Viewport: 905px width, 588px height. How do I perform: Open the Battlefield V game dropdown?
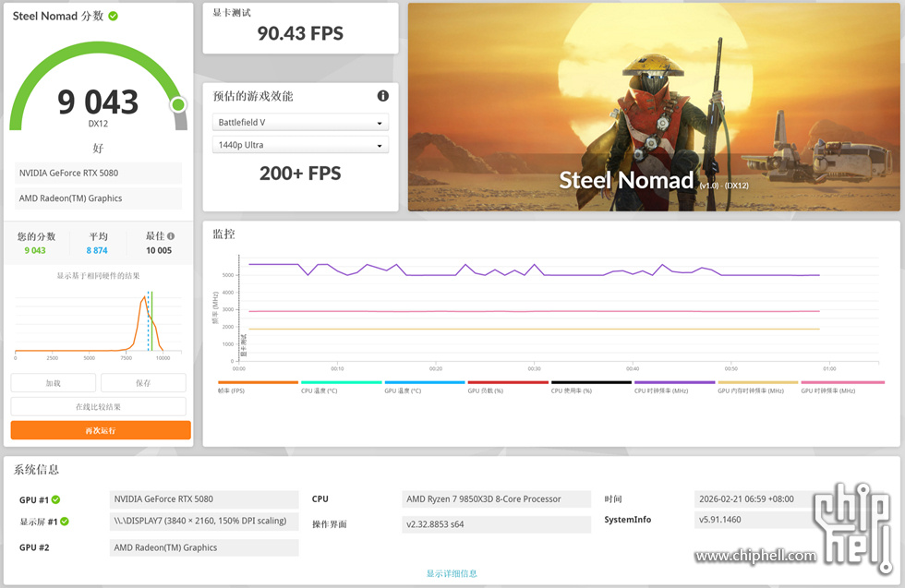[300, 123]
